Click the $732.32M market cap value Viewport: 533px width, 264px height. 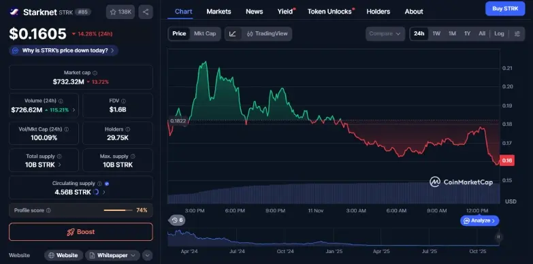coord(68,82)
